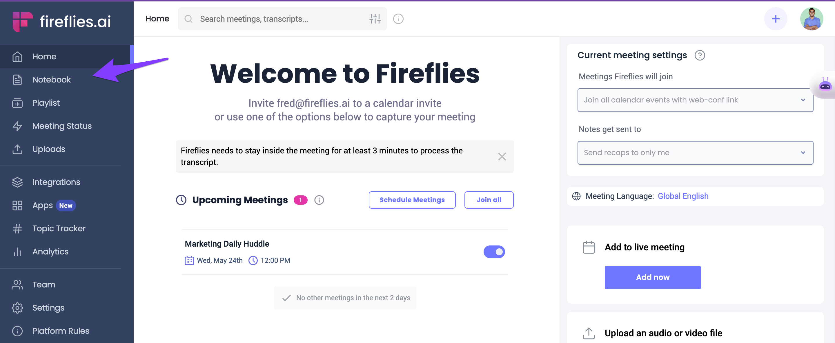The width and height of the screenshot is (835, 343).
Task: Click the info icon beside search bar
Action: 398,19
